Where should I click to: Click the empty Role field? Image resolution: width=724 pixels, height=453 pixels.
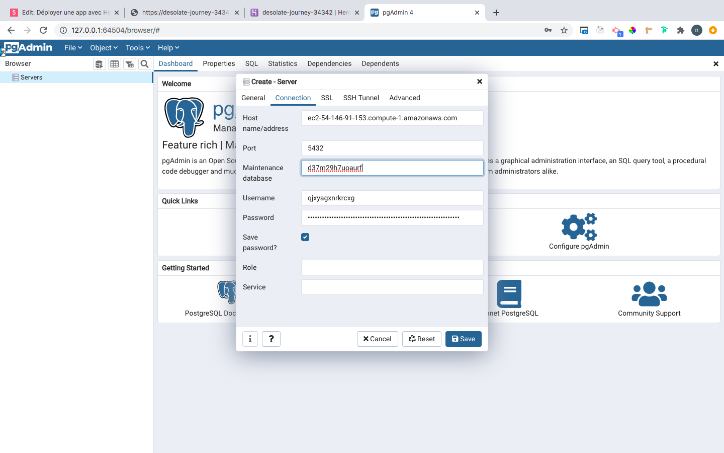tap(392, 267)
